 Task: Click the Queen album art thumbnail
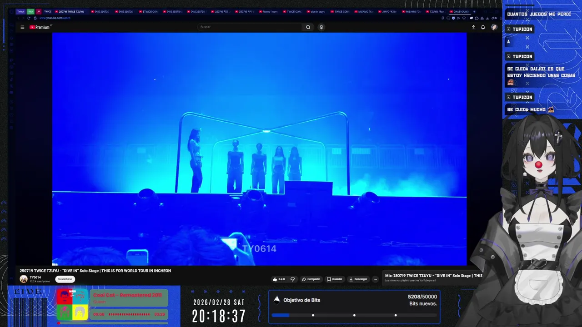72,305
